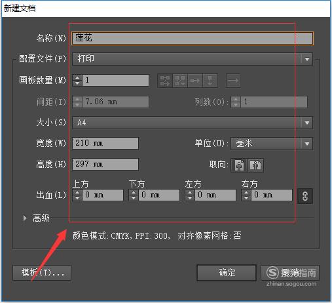The width and height of the screenshot is (332, 303).
Task: Choose landscape orientation icon
Action: click(255, 165)
